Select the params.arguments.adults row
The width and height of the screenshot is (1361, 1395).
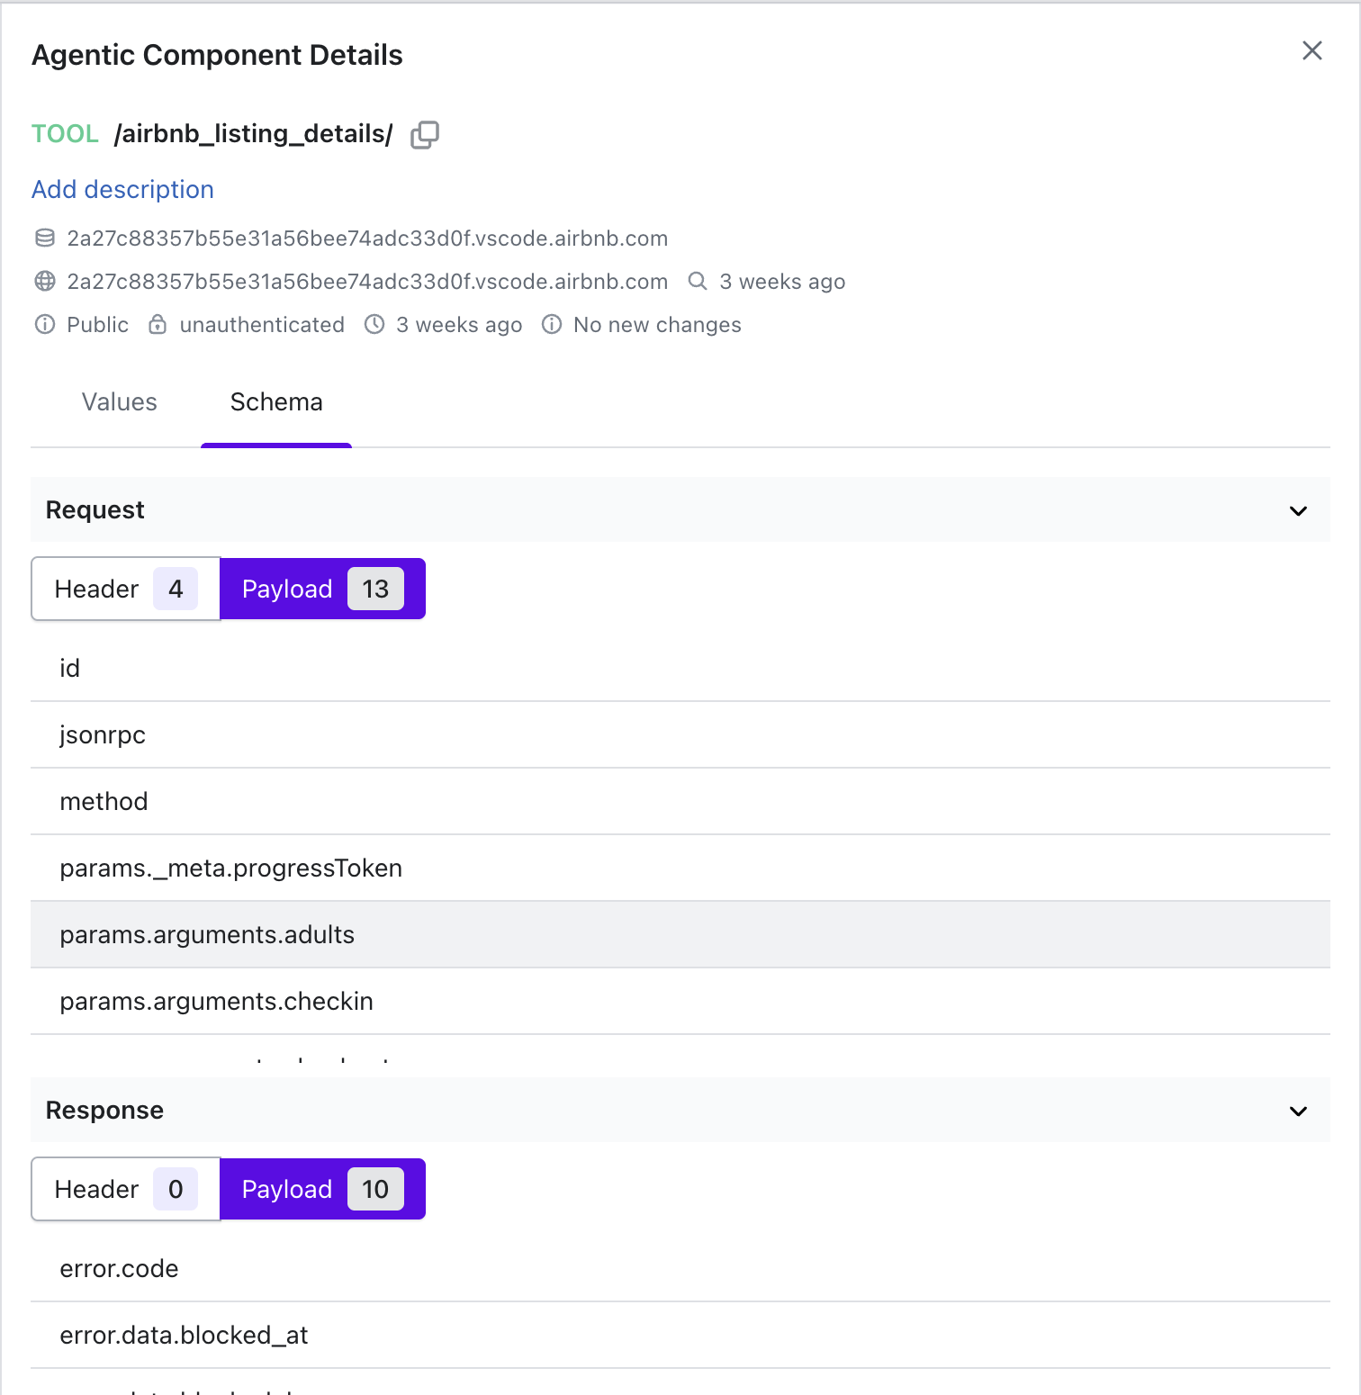tap(207, 935)
